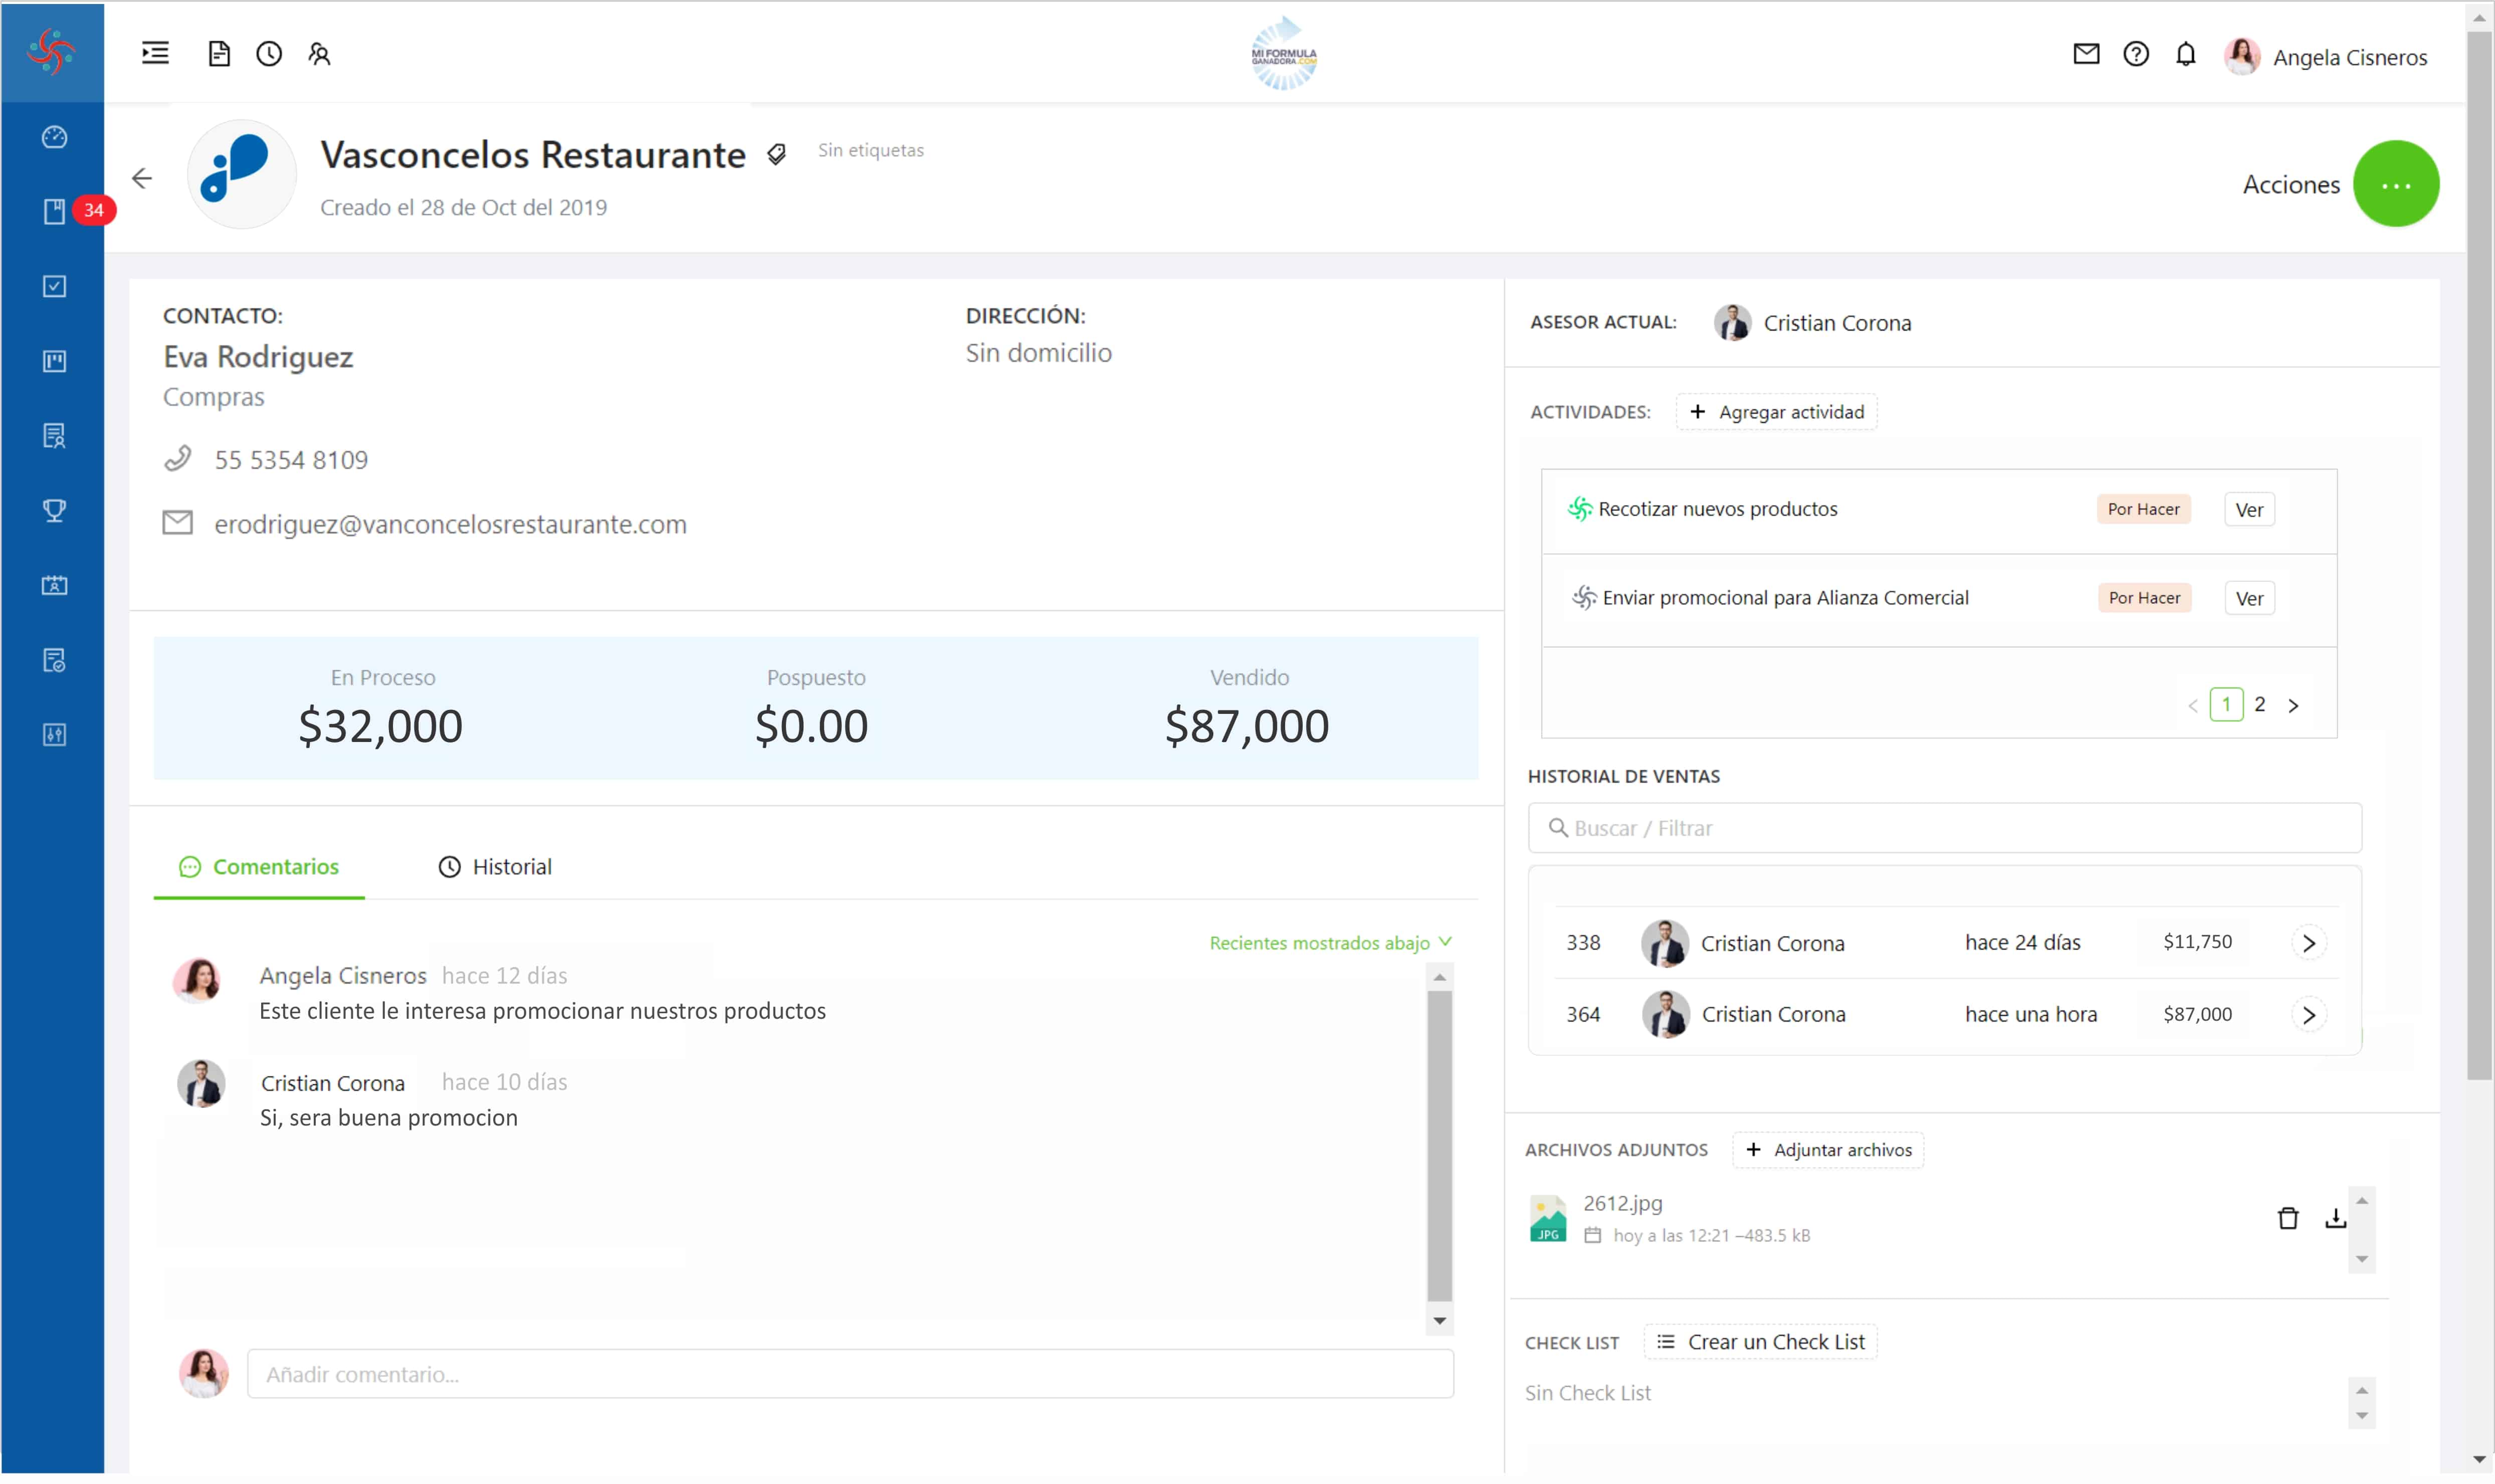Open the calendar contact icon in sidebar
2495x1484 pixels.
(x=54, y=586)
